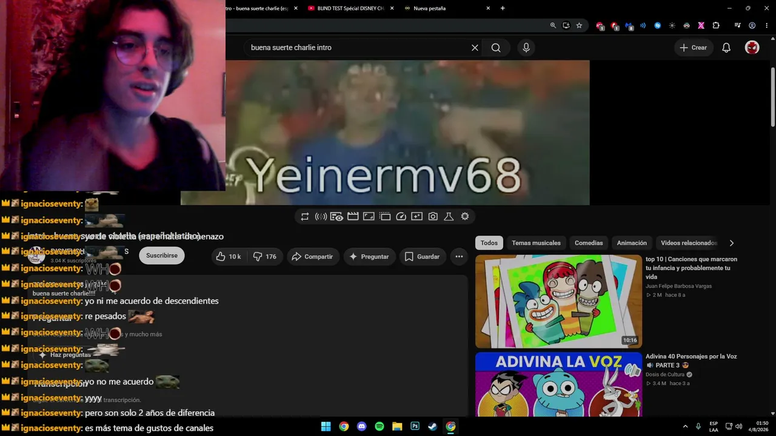Image resolution: width=776 pixels, height=436 pixels.
Task: Click the install app icon in address bar
Action: click(x=566, y=25)
